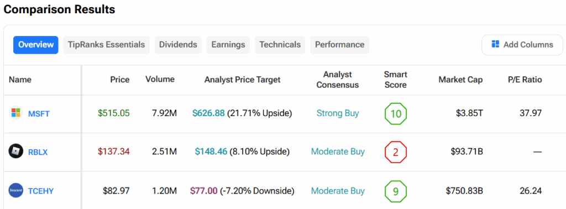Select the Overview tab
Image resolution: width=566 pixels, height=209 pixels.
[36, 45]
